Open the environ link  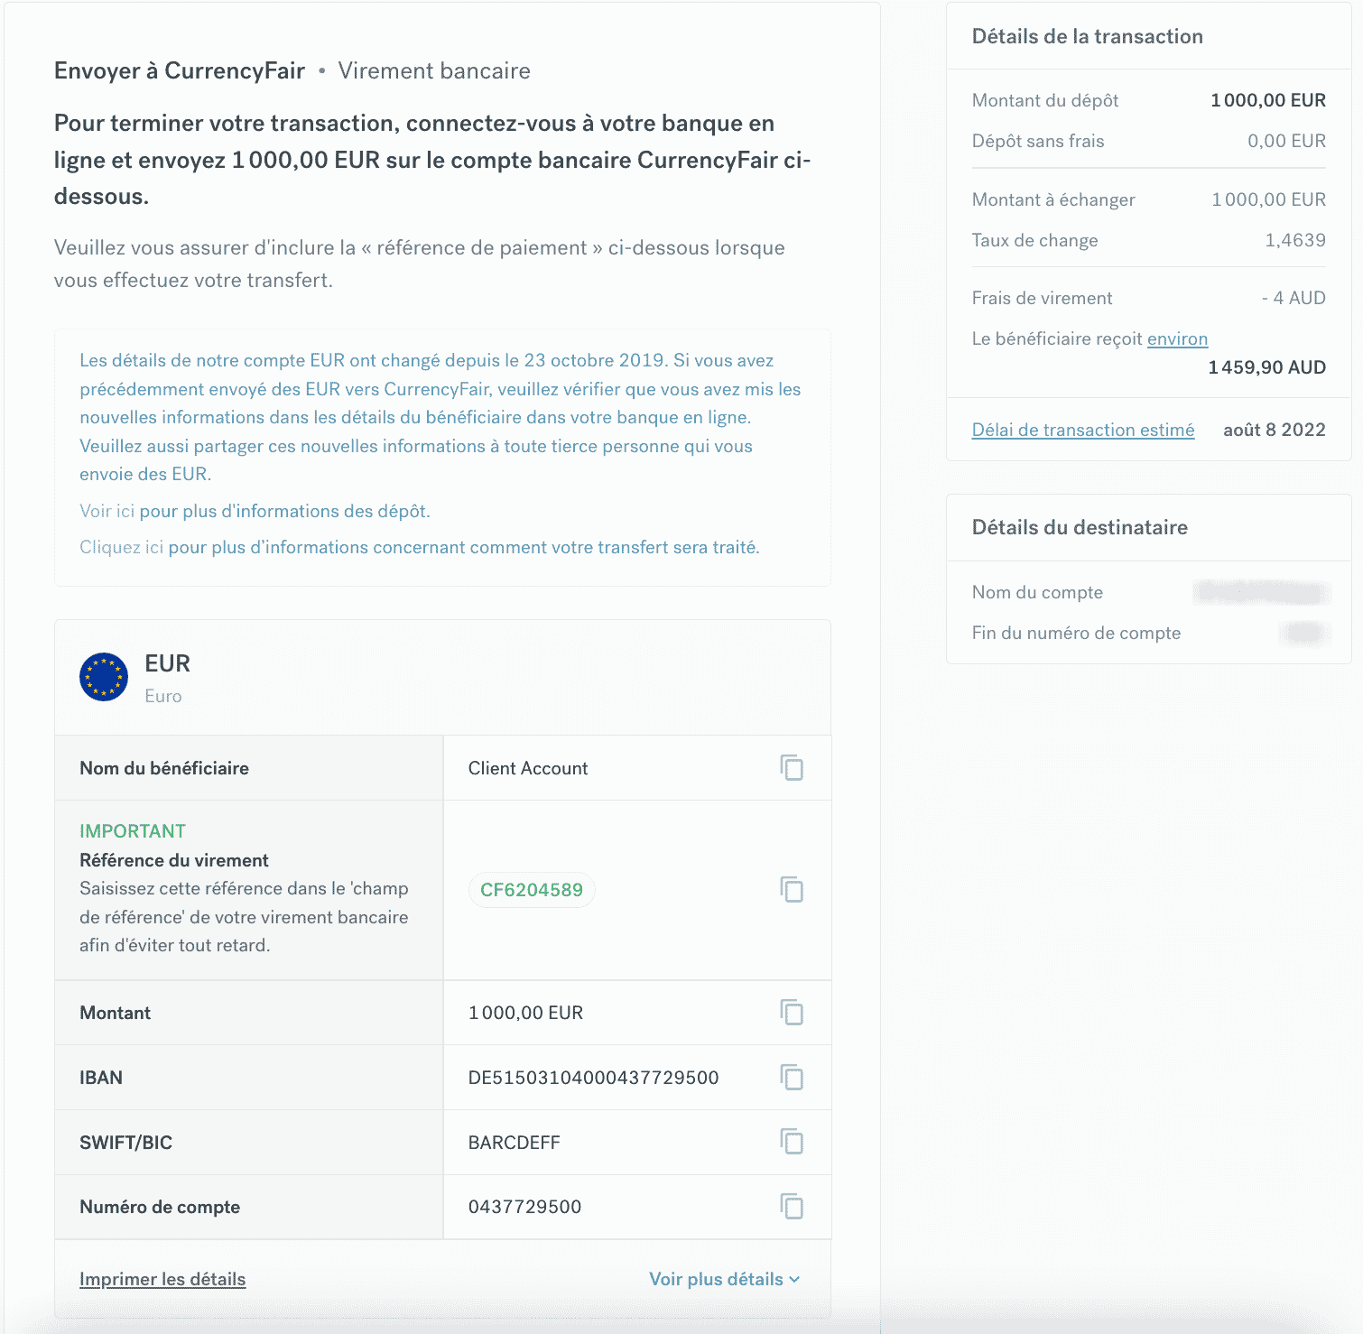[1177, 338]
